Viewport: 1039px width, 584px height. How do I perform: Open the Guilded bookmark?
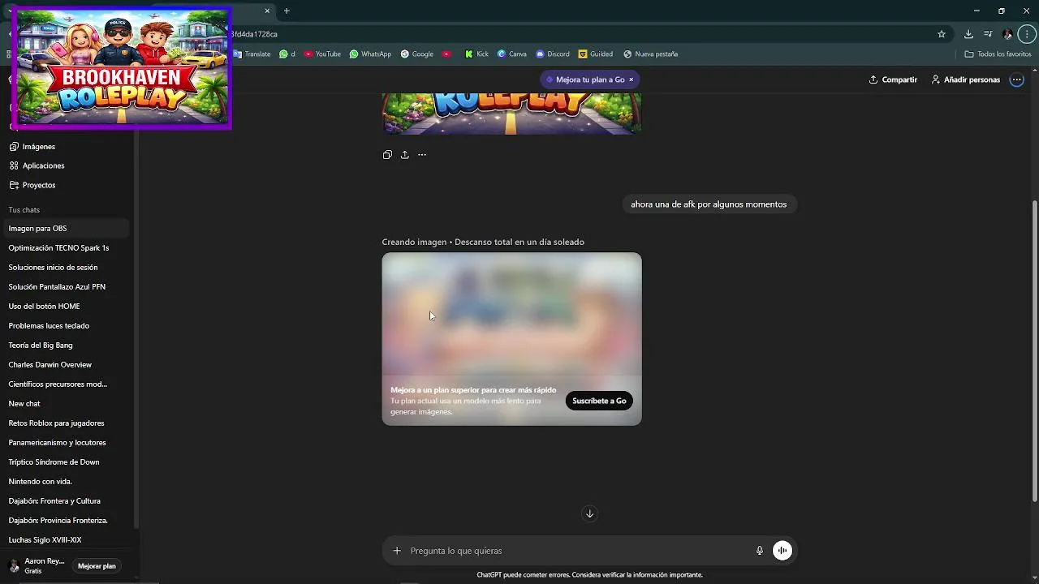tap(596, 54)
